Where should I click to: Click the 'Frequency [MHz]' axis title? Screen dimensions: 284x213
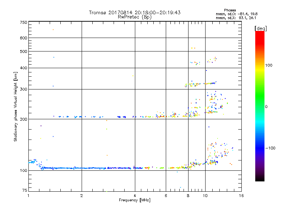pos(135,200)
